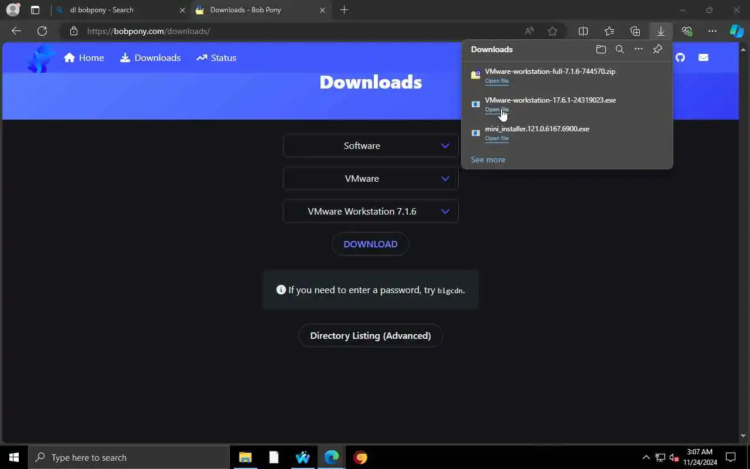Select mini_installer.121.0.6167.6900.exe file name
This screenshot has height=469, width=750.
tap(537, 129)
